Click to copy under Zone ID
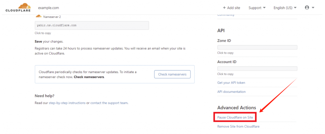Viewport: 325px width, 134px height. [x=225, y=53]
